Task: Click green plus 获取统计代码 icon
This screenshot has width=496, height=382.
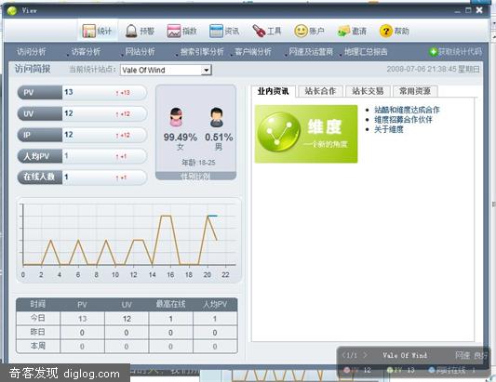Action: 433,52
